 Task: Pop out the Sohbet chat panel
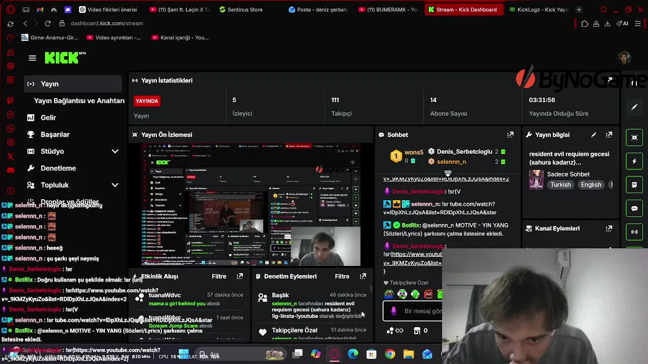510,135
